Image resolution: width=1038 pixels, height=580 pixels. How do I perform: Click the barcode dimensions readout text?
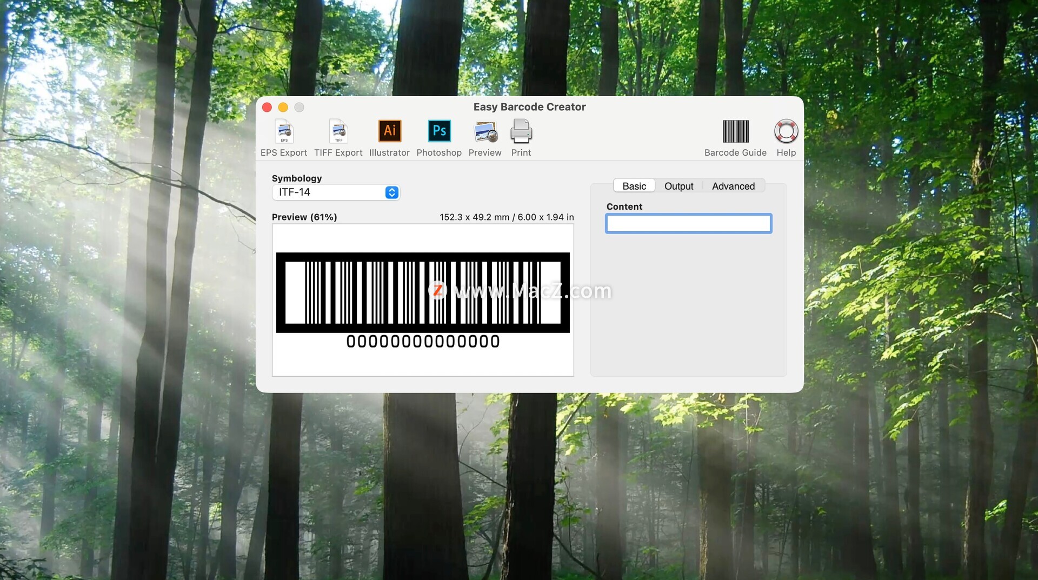tap(507, 217)
